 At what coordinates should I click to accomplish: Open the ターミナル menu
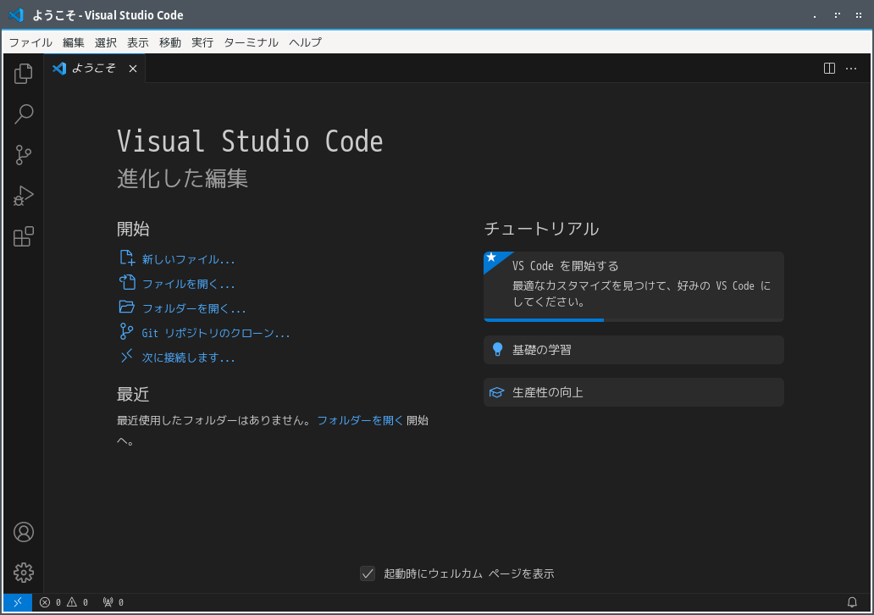coord(251,42)
